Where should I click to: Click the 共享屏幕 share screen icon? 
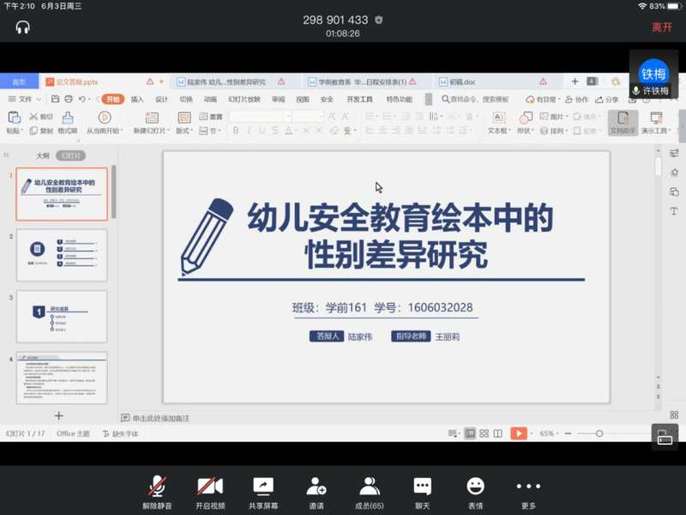pos(262,487)
